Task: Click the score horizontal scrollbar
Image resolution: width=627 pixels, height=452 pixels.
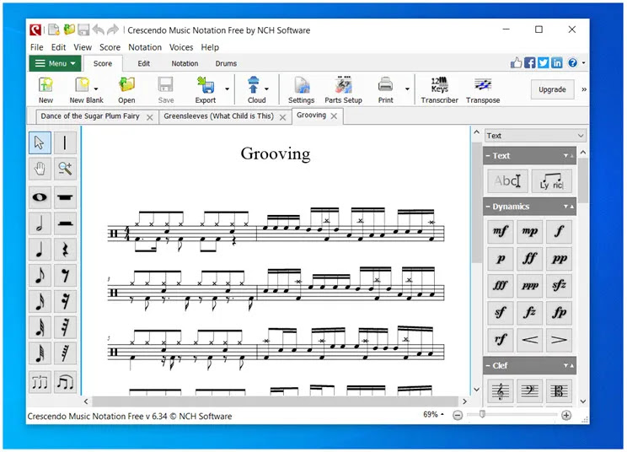Action: point(275,401)
